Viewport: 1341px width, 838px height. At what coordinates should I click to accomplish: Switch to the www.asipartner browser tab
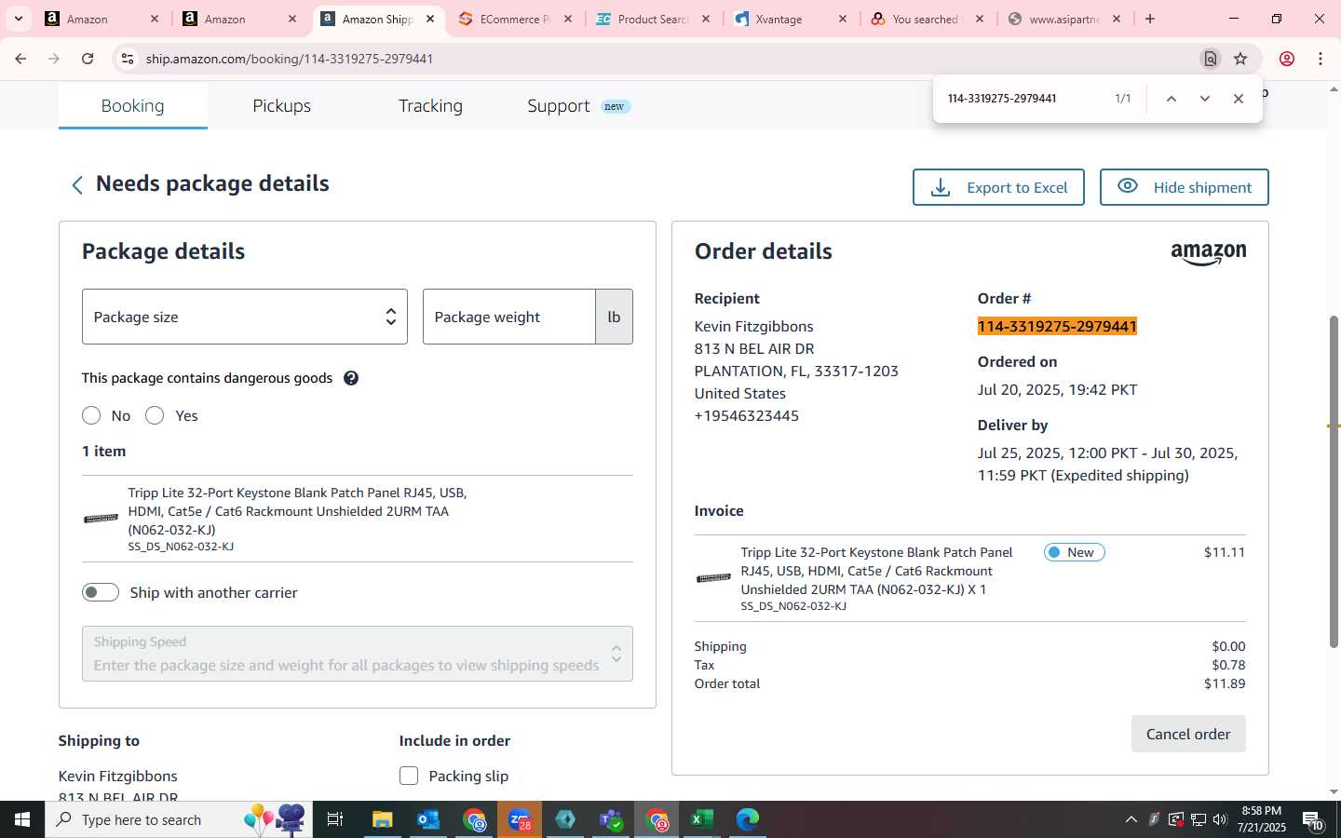[1066, 19]
